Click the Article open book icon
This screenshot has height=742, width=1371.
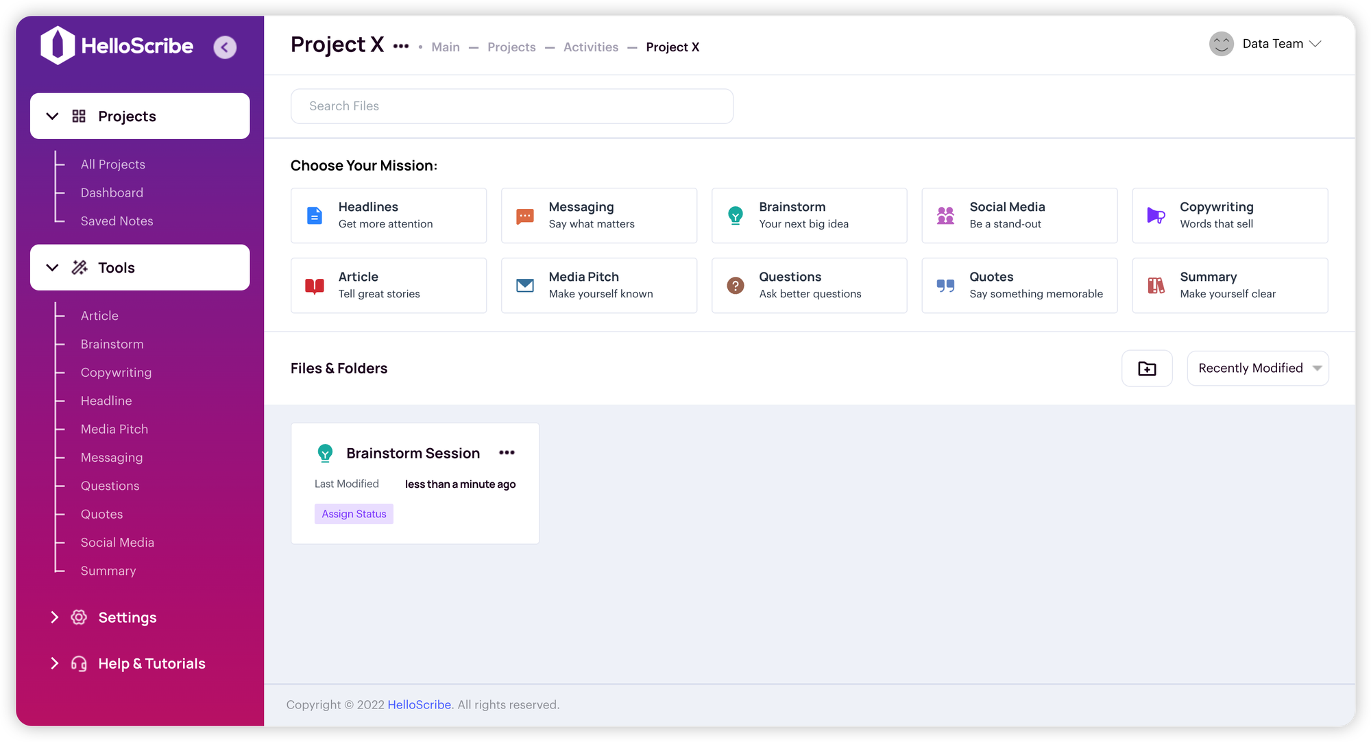315,286
